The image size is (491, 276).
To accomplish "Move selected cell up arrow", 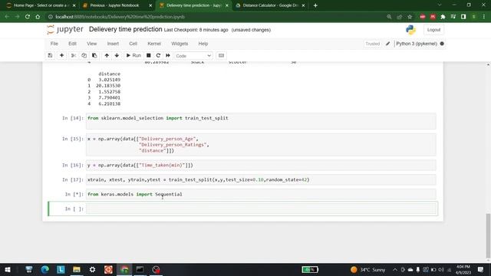I will 107,55.
